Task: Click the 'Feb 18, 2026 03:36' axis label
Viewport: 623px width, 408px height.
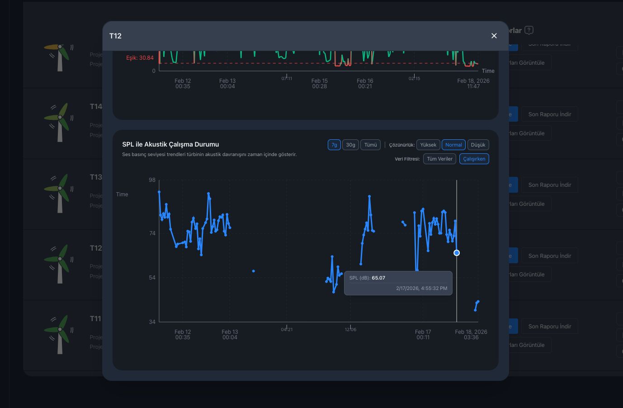Action: pos(471,334)
